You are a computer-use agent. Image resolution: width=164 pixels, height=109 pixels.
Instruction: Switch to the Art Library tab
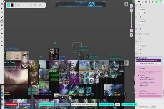tap(143, 2)
